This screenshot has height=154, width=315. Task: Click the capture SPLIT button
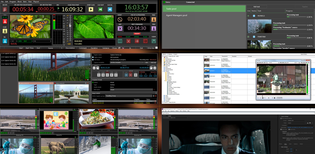click(136, 75)
